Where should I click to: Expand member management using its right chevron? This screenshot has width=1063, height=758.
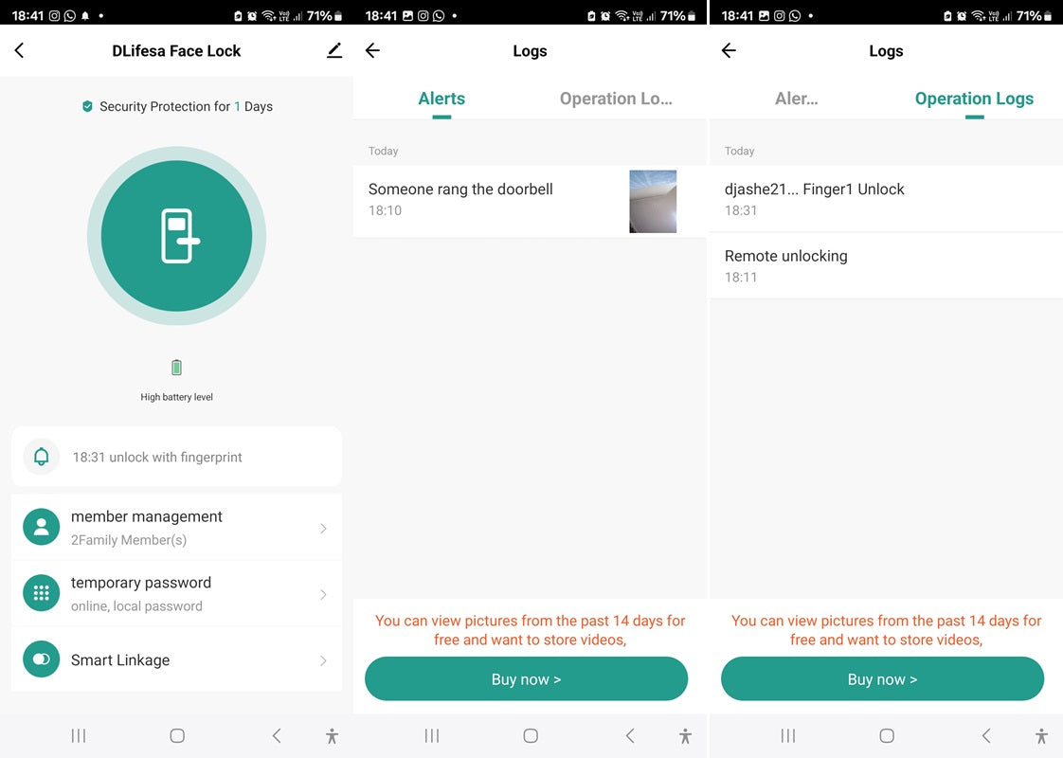pos(323,529)
